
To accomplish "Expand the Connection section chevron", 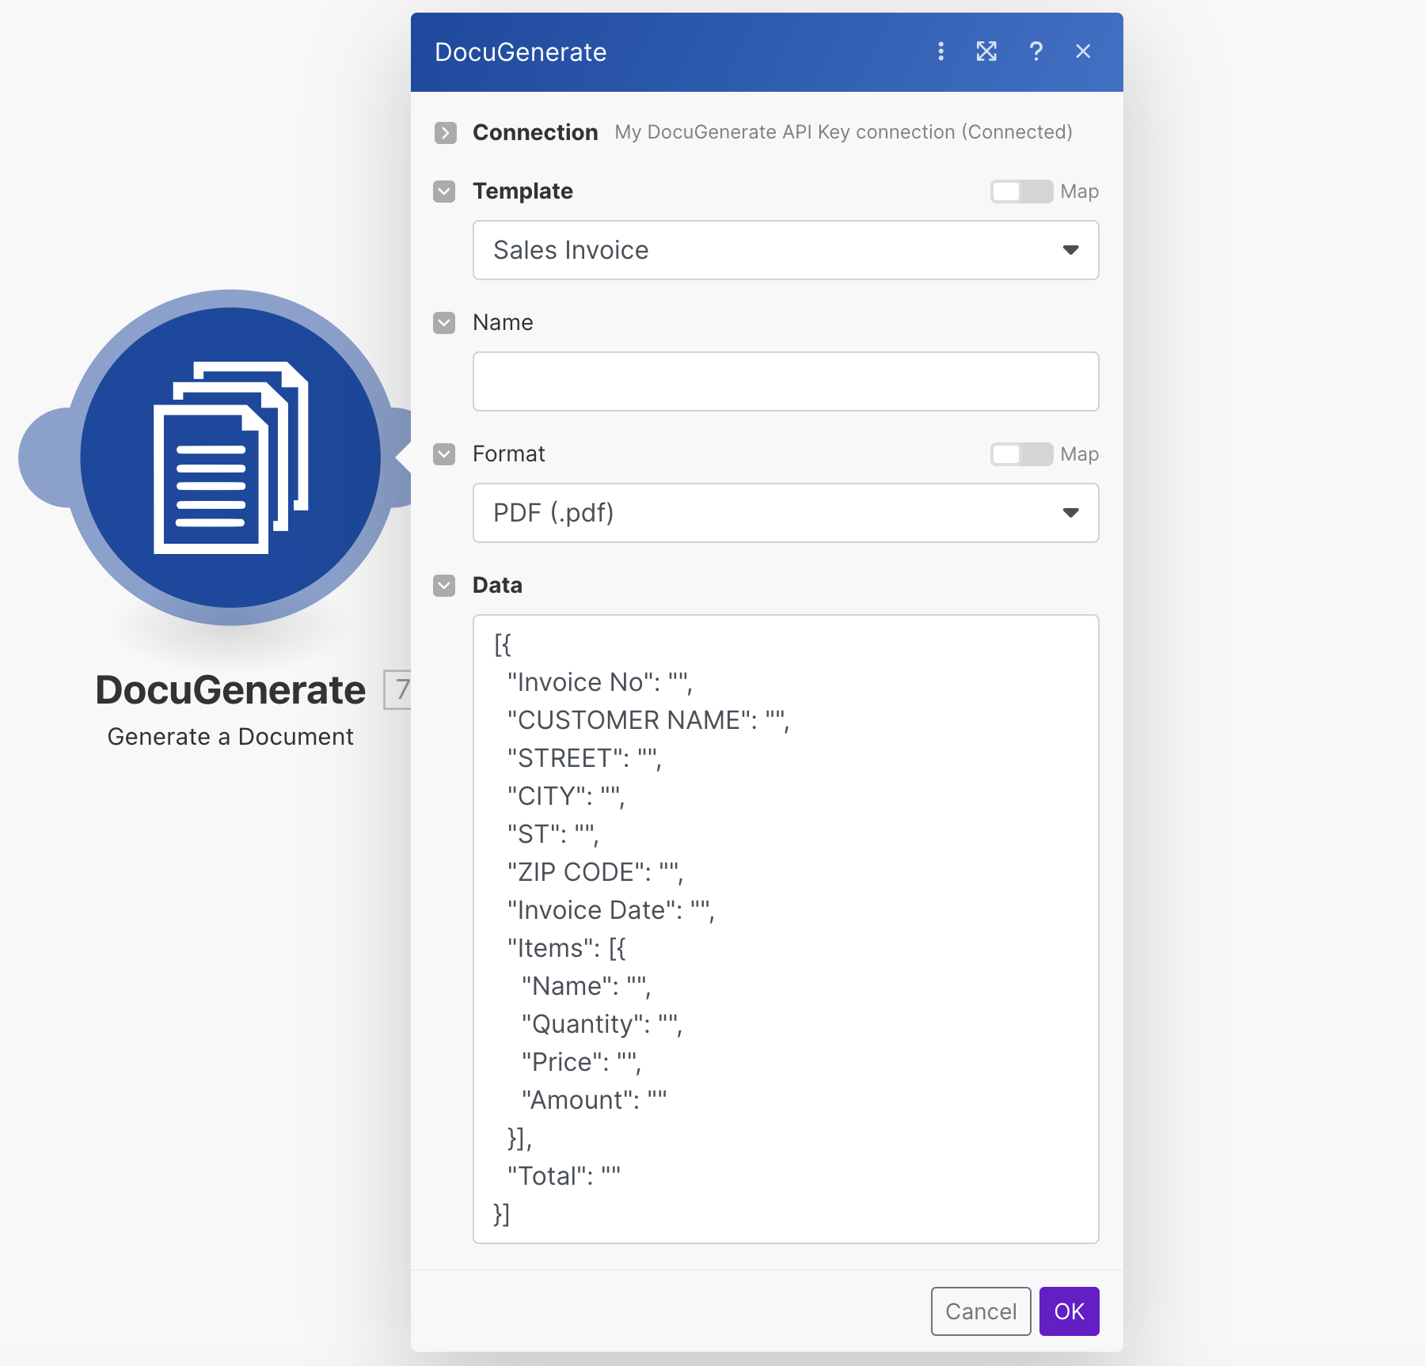I will (445, 132).
